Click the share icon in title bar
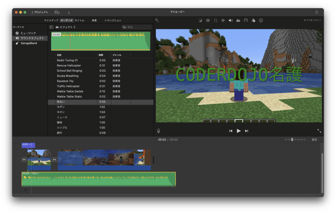The image size is (336, 213). [x=317, y=12]
